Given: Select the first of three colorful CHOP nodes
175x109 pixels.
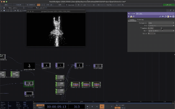Looking at the screenshot, I should [x=75, y=85].
